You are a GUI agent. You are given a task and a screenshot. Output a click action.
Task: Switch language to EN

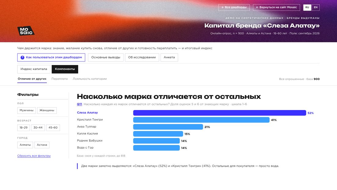point(316,7)
